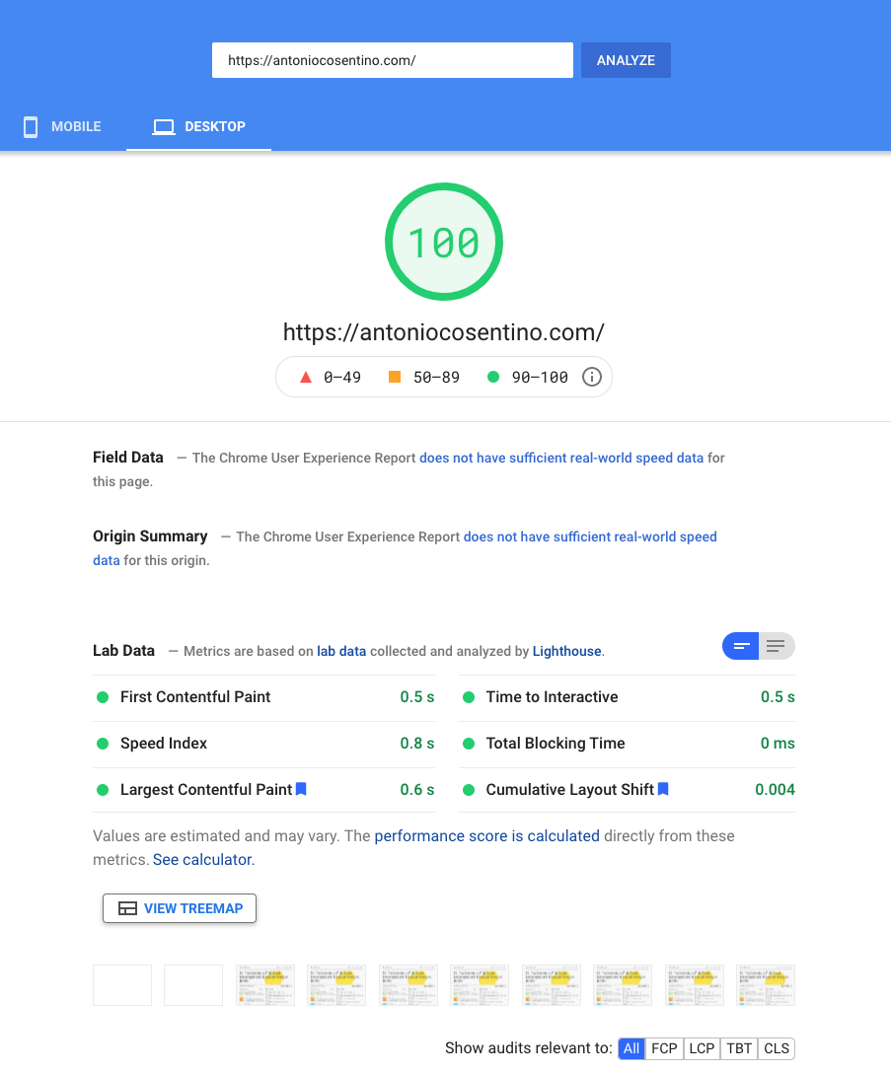Switch to the Desktop tab
This screenshot has width=891, height=1073.
[198, 126]
